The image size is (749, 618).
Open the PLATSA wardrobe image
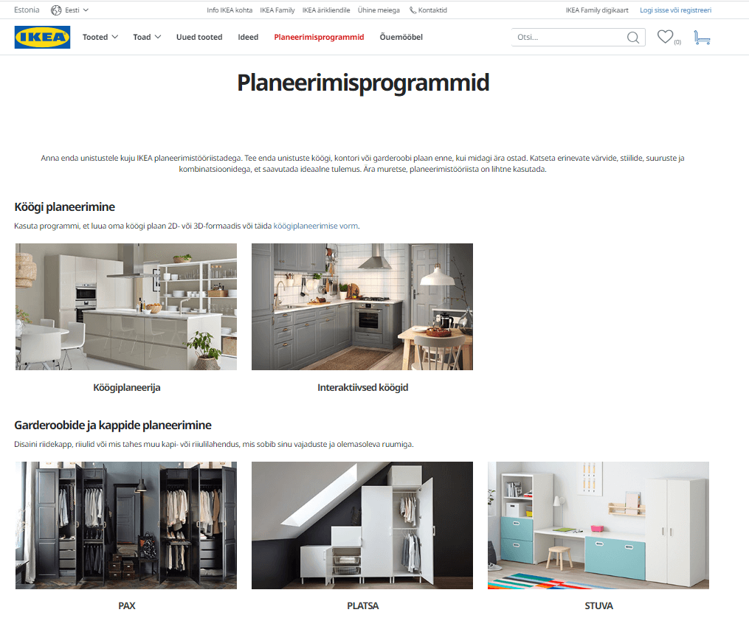pos(362,525)
